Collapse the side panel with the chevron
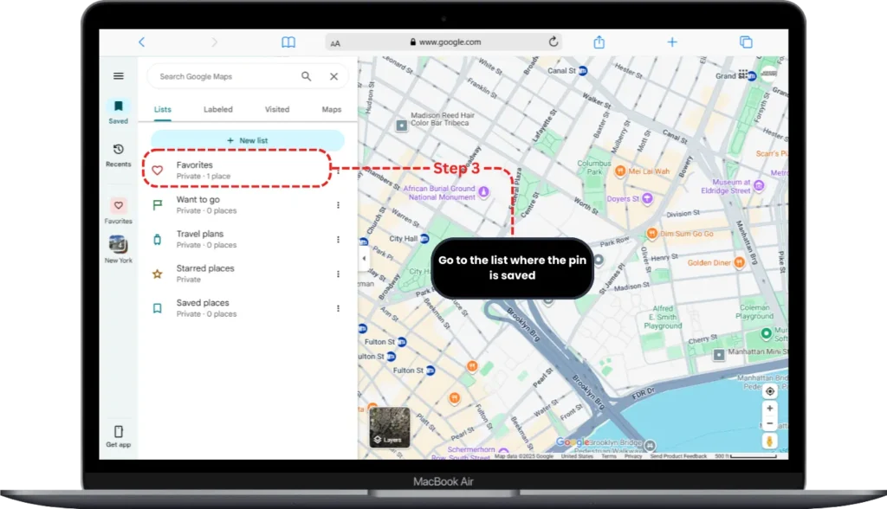Screen dimensions: 887x509 coord(364,258)
